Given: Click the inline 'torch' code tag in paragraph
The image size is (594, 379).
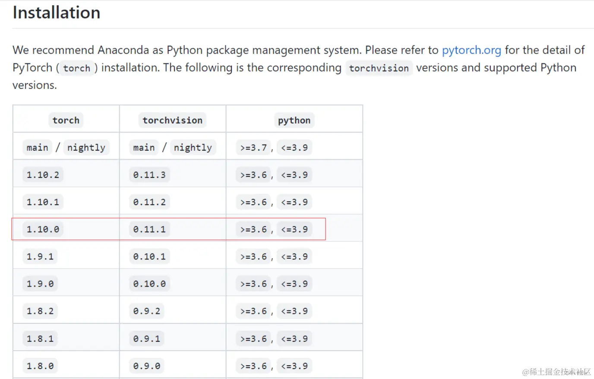Looking at the screenshot, I should click(77, 68).
